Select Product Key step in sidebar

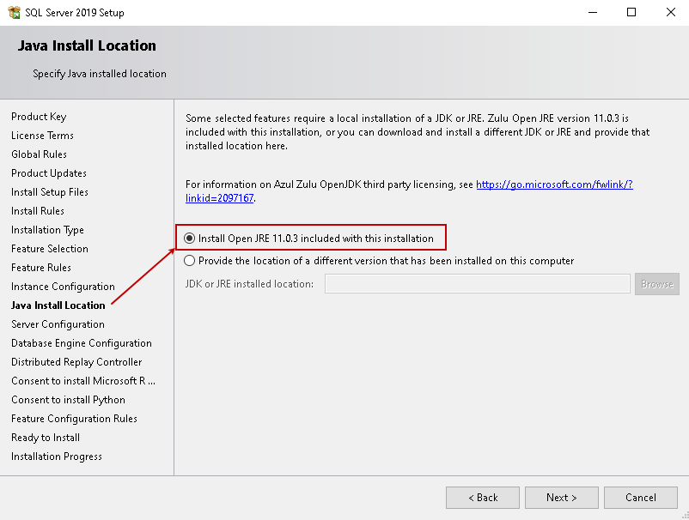(39, 117)
